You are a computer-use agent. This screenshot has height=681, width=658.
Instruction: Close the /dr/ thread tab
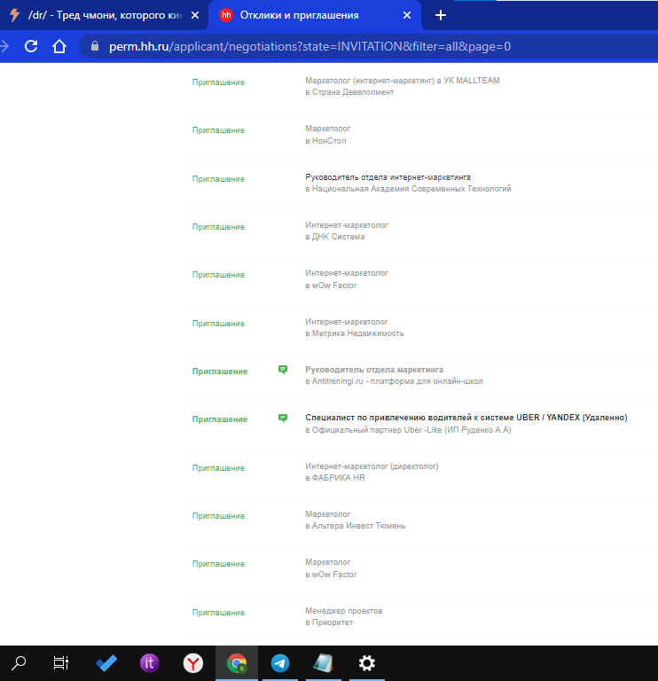pos(195,15)
